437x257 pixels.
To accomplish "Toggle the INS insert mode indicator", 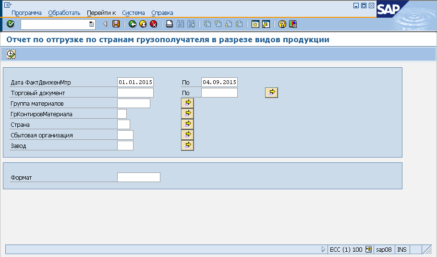I will [x=402, y=250].
